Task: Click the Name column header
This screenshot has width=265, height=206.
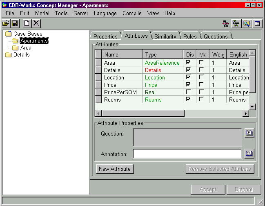Action: pos(122,54)
